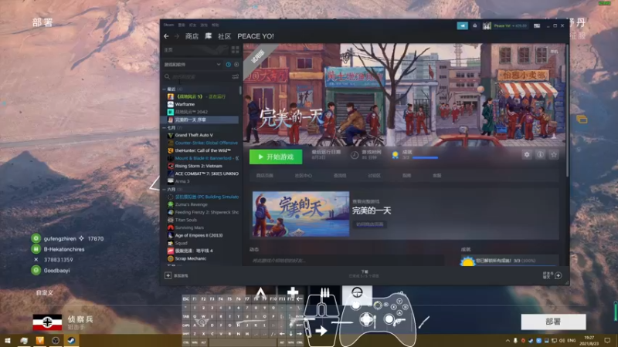The width and height of the screenshot is (618, 347).
Task: Click the teal announcements megaphone icon
Action: (462, 25)
